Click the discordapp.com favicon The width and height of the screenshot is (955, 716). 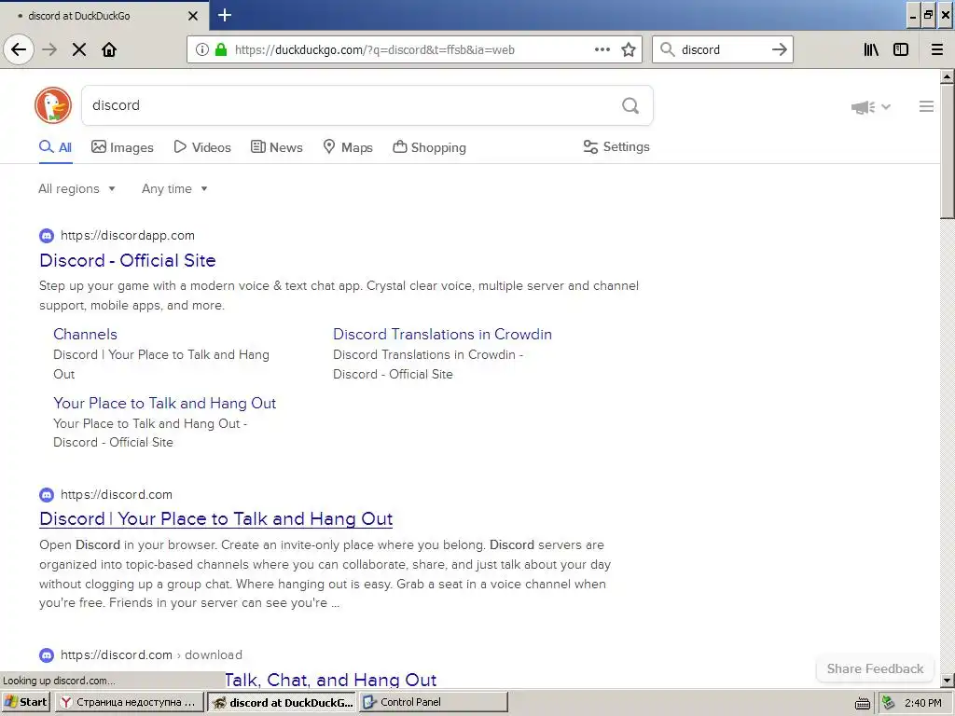click(x=47, y=236)
